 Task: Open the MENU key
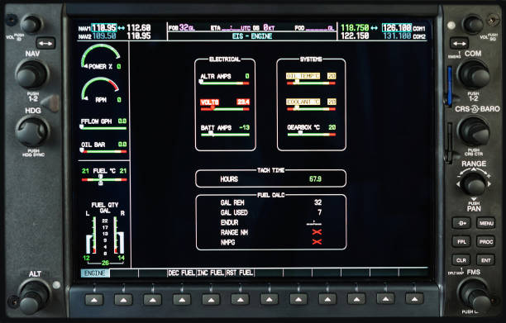[x=486, y=223]
